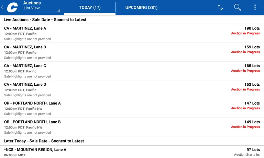The height and width of the screenshot is (158, 264).
Task: Open the search magnifier icon
Action: [238, 8]
